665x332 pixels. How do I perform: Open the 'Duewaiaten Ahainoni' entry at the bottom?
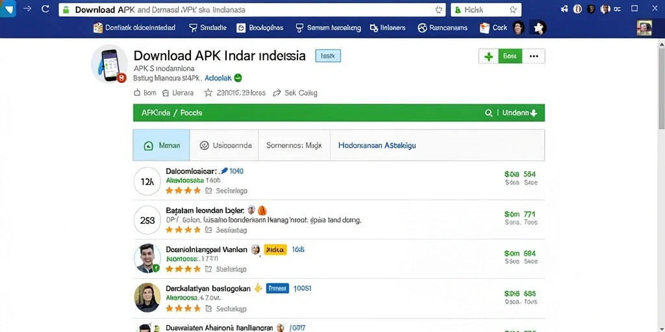tap(221, 327)
